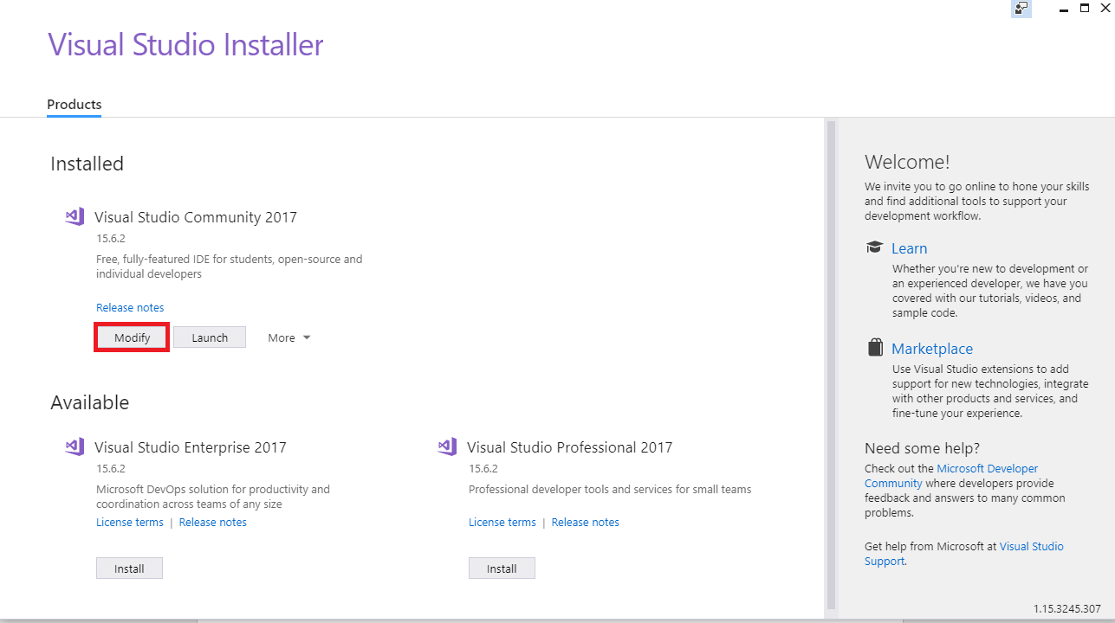Open Release notes for Enterprise 2017
The height and width of the screenshot is (623, 1115).
click(213, 522)
